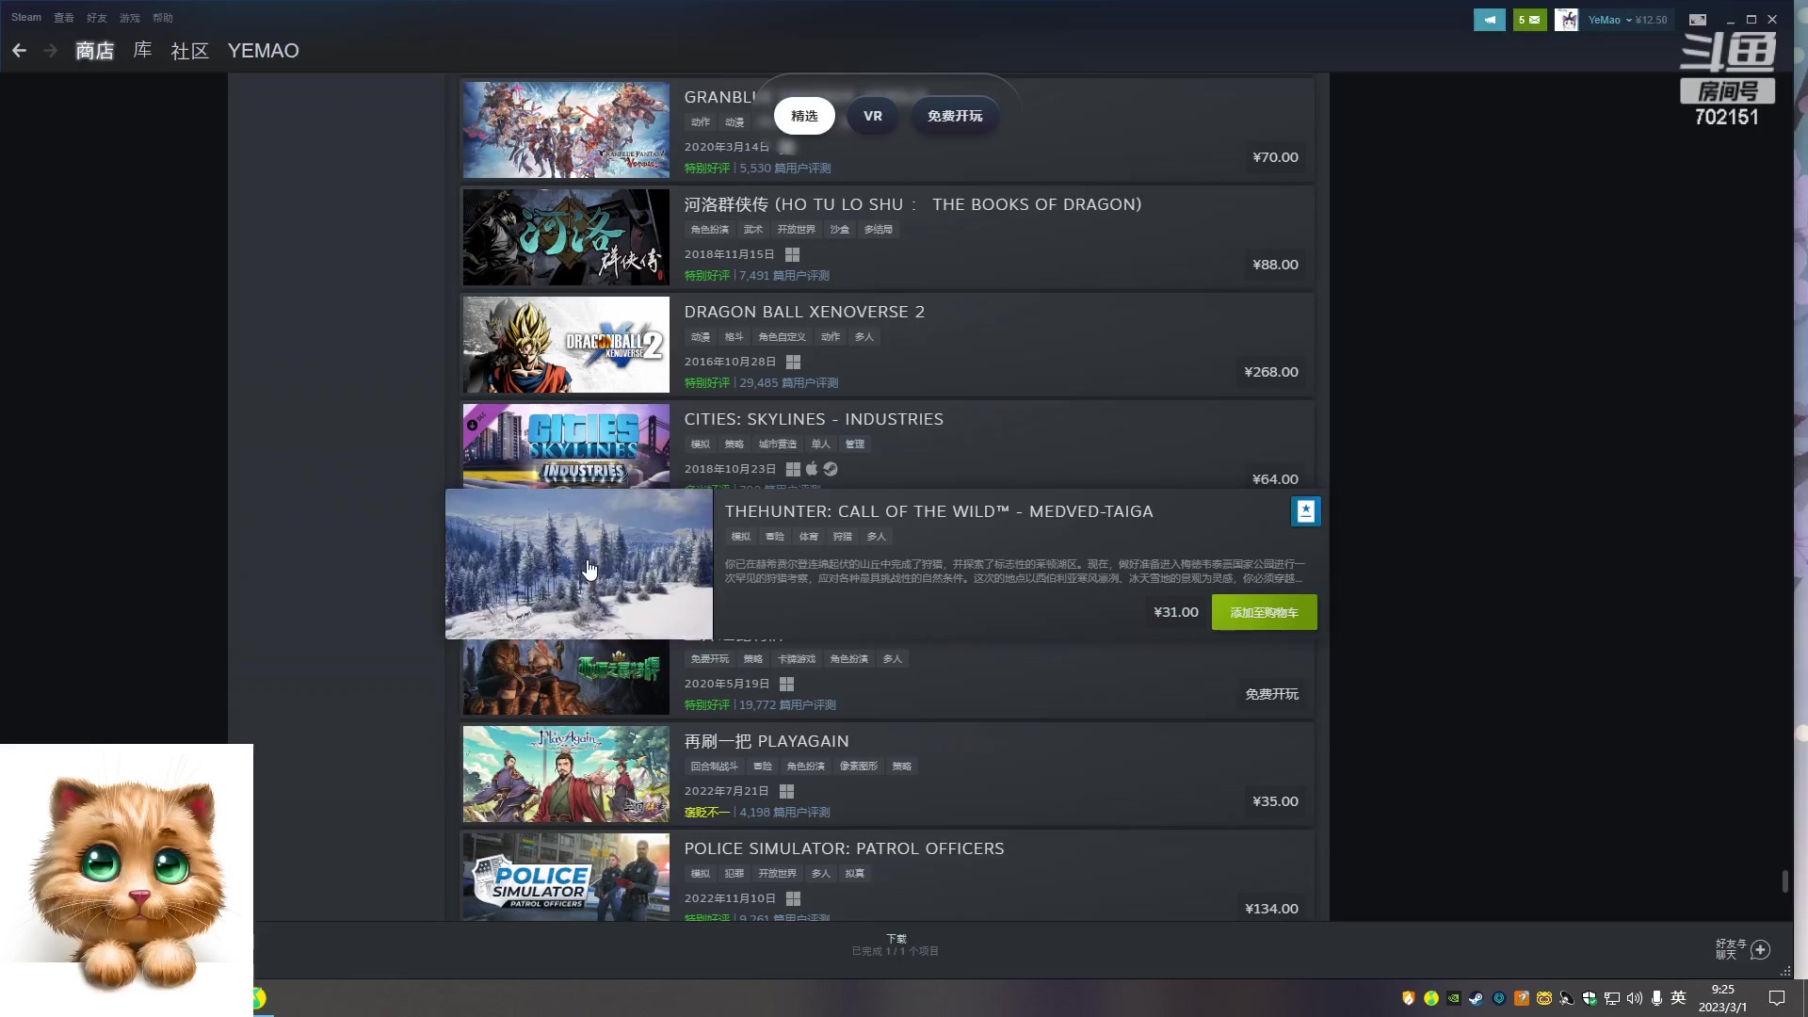
Task: Open Police Simulator: Patrol Officers title
Action: click(844, 848)
